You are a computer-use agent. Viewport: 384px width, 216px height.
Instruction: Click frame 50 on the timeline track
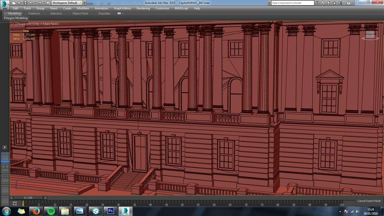pos(182,203)
